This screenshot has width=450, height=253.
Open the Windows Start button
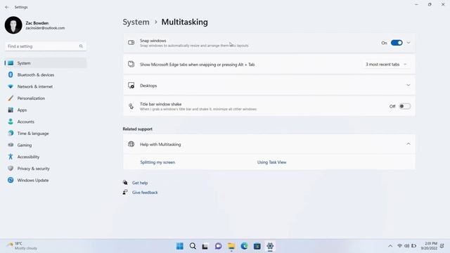180,246
